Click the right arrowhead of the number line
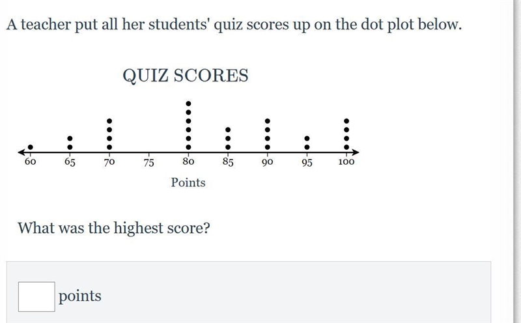 click(356, 152)
